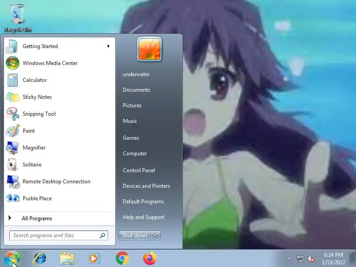The height and width of the screenshot is (267, 356).
Task: Select the Snipping Tool text label
Action: tap(39, 114)
